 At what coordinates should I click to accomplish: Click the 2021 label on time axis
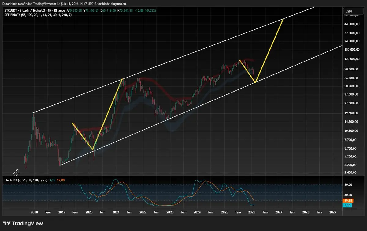(116, 212)
